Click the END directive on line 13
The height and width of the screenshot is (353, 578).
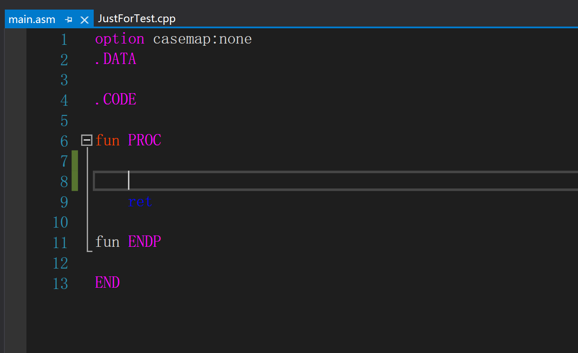[x=107, y=282]
